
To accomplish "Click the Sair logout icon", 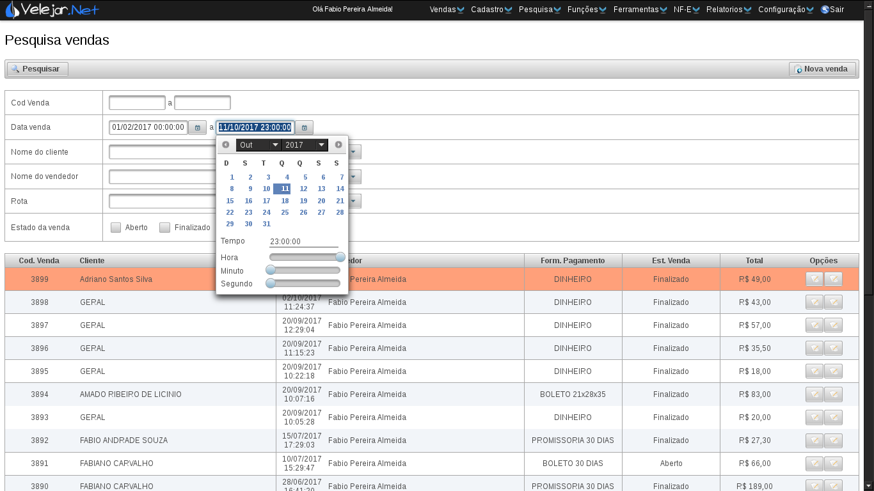I will click(x=825, y=10).
